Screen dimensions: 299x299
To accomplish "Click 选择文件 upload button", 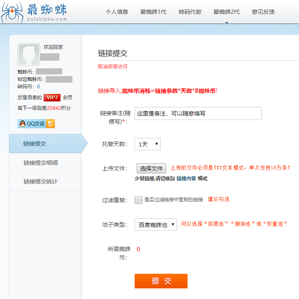I will (x=151, y=168).
